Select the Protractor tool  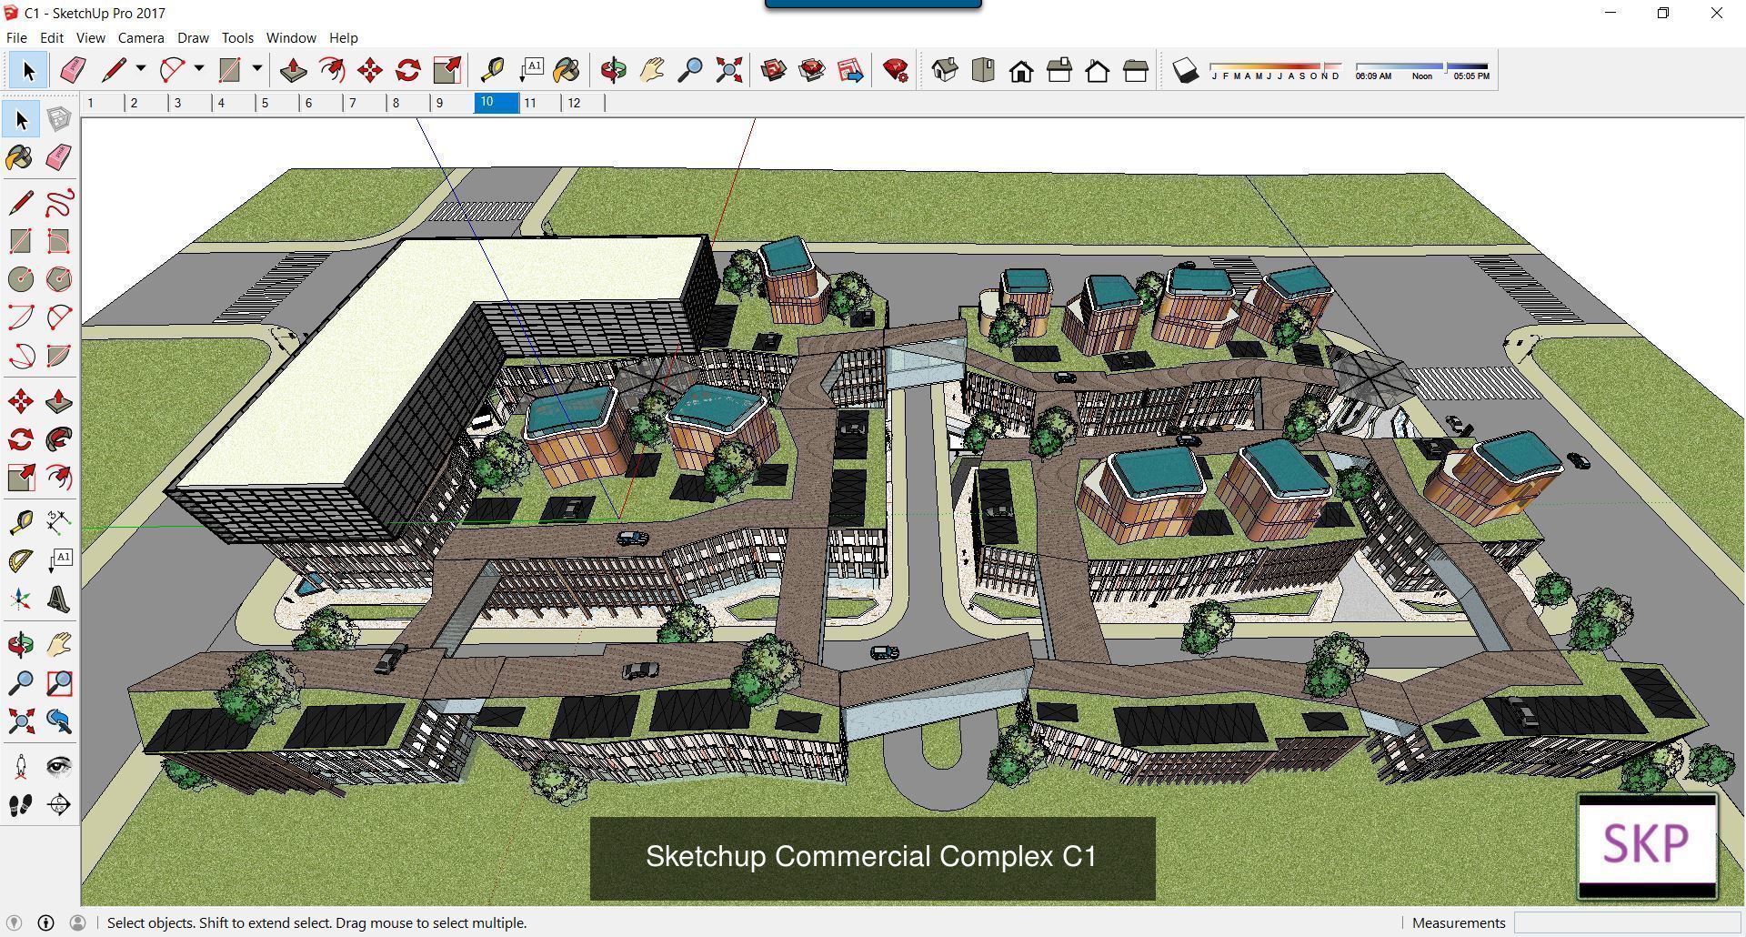[x=21, y=561]
